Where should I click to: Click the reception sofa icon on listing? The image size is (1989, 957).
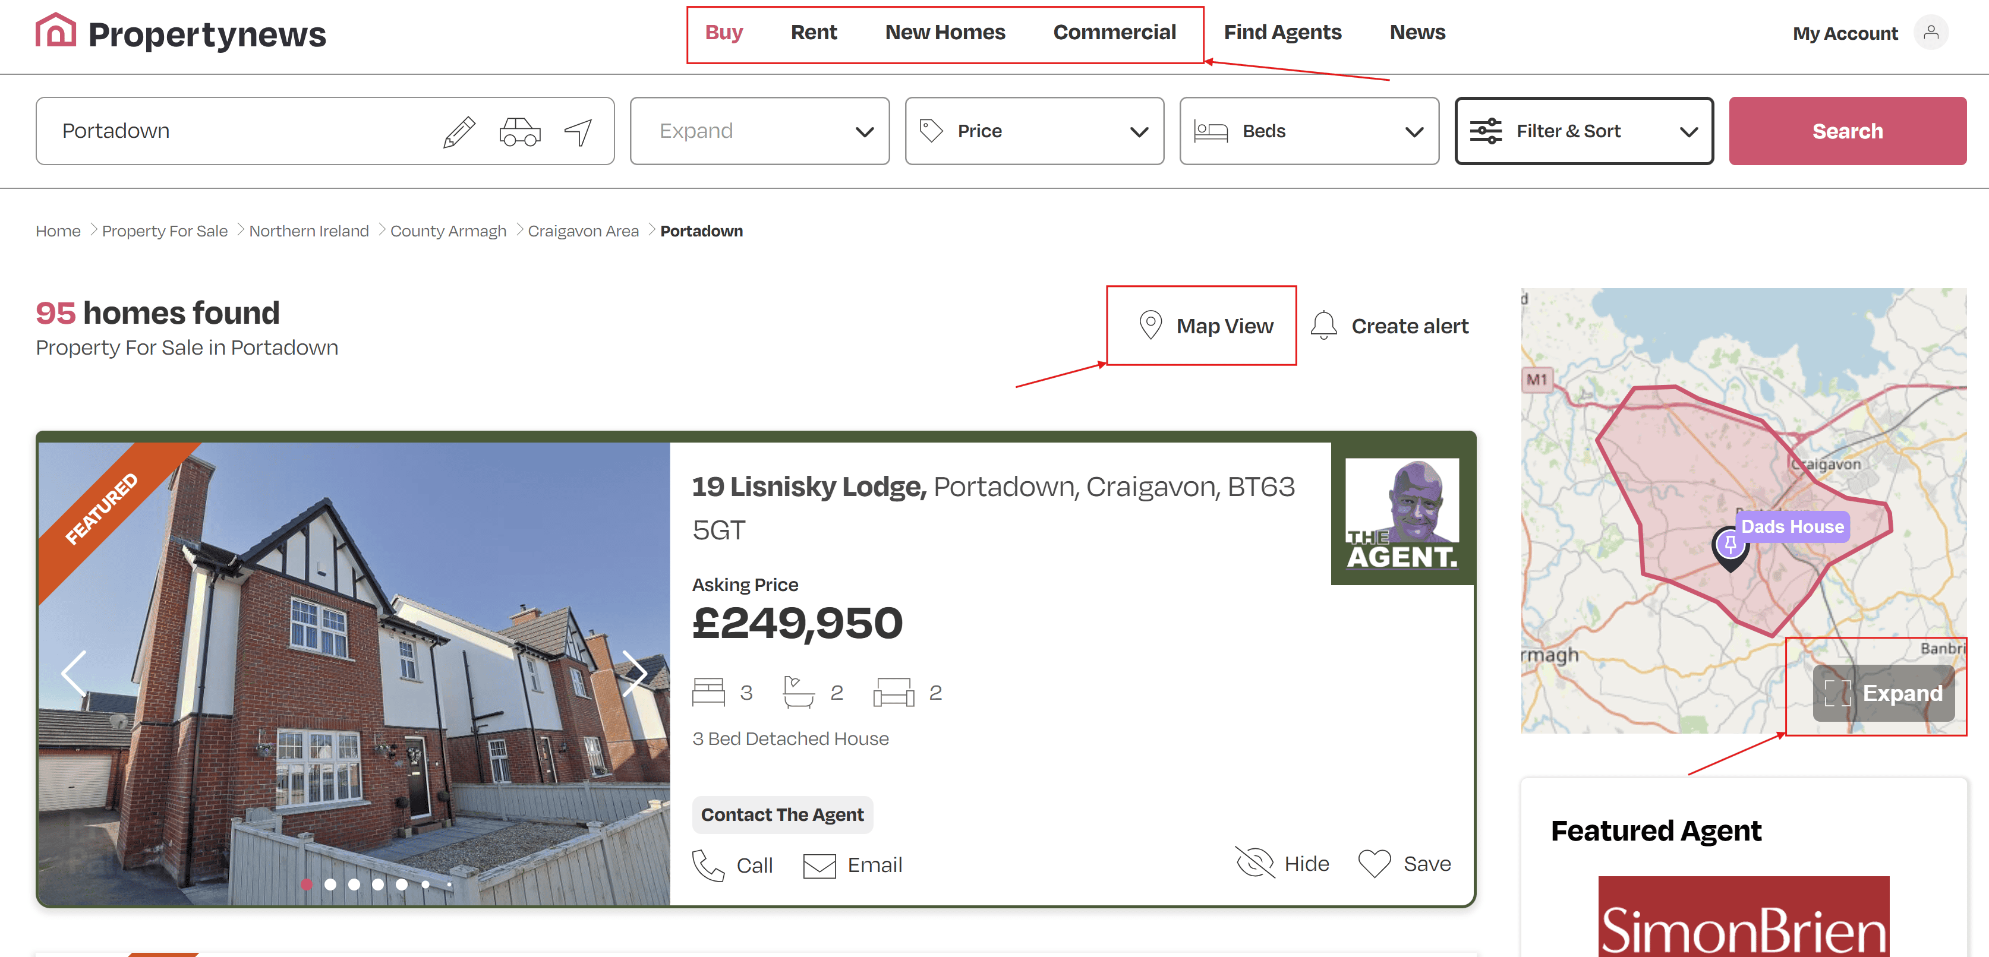point(893,692)
